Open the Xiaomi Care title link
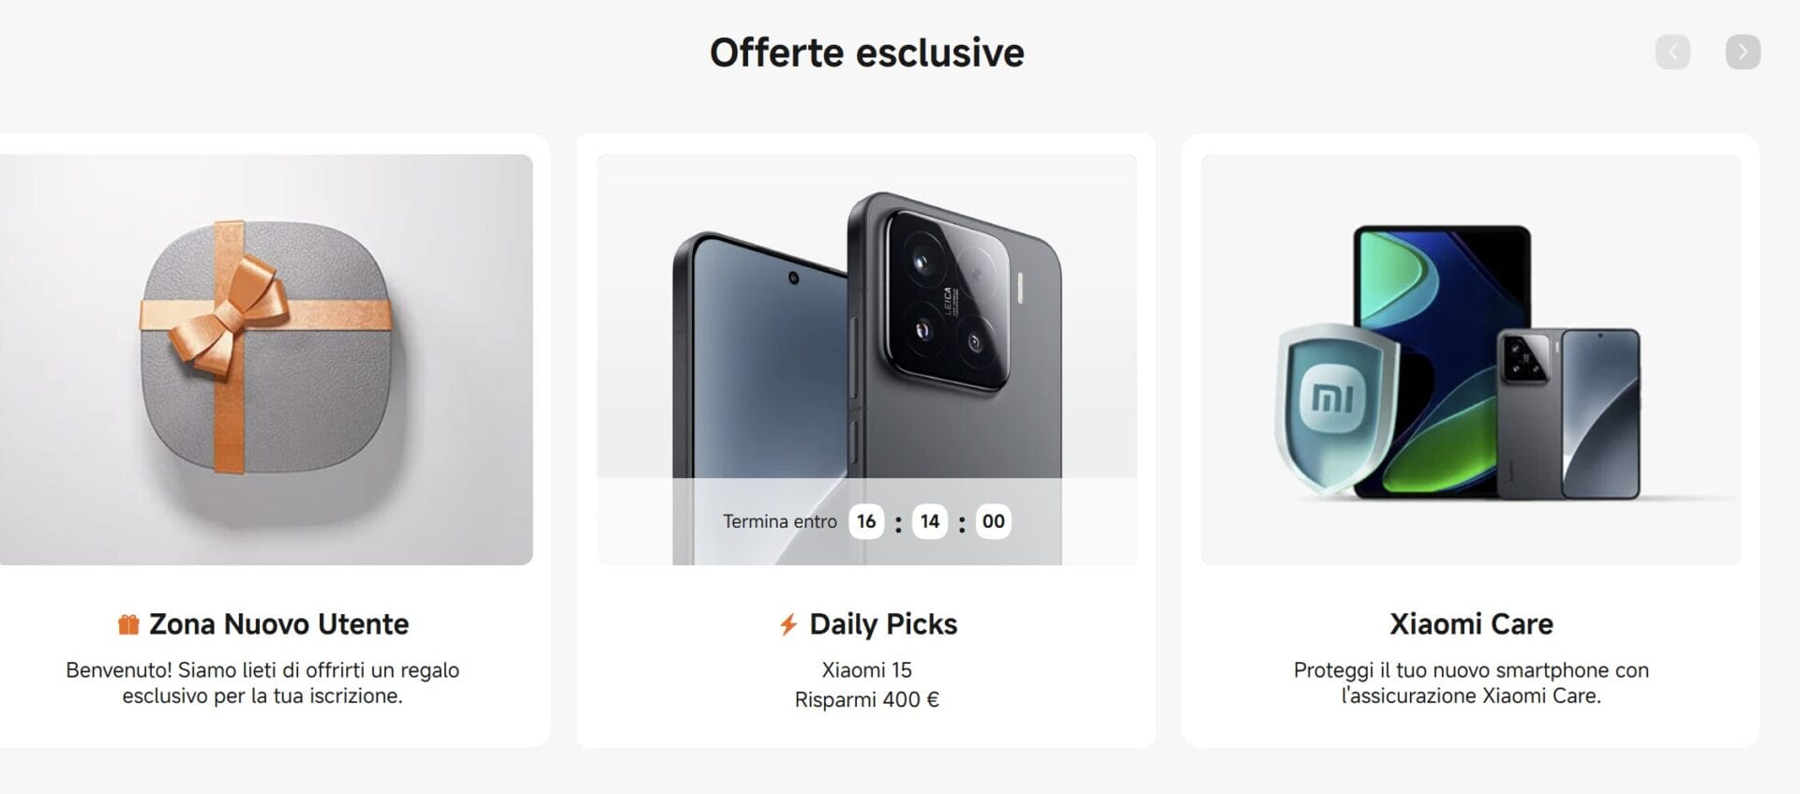The width and height of the screenshot is (1800, 794). tap(1471, 624)
